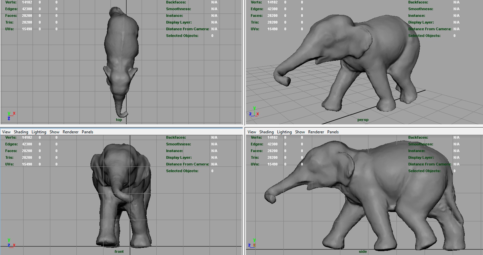Open the Lighting menu in the side panel
The image size is (483, 255).
click(284, 132)
